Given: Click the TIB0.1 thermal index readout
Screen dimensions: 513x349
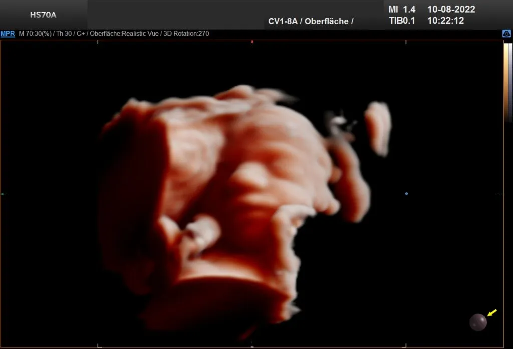Looking at the screenshot, I should coord(402,21).
